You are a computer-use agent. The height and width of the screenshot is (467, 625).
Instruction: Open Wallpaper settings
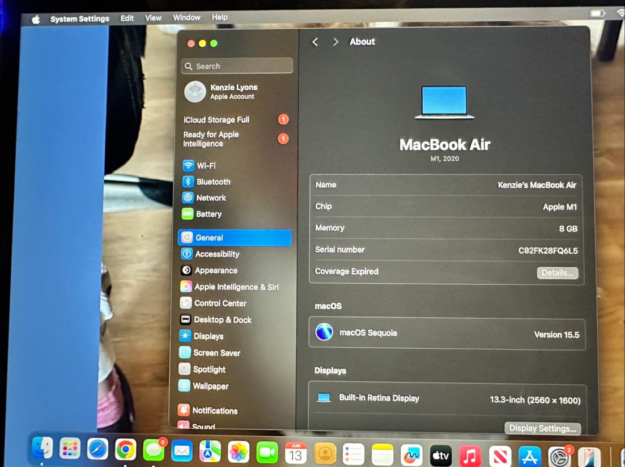click(204, 386)
